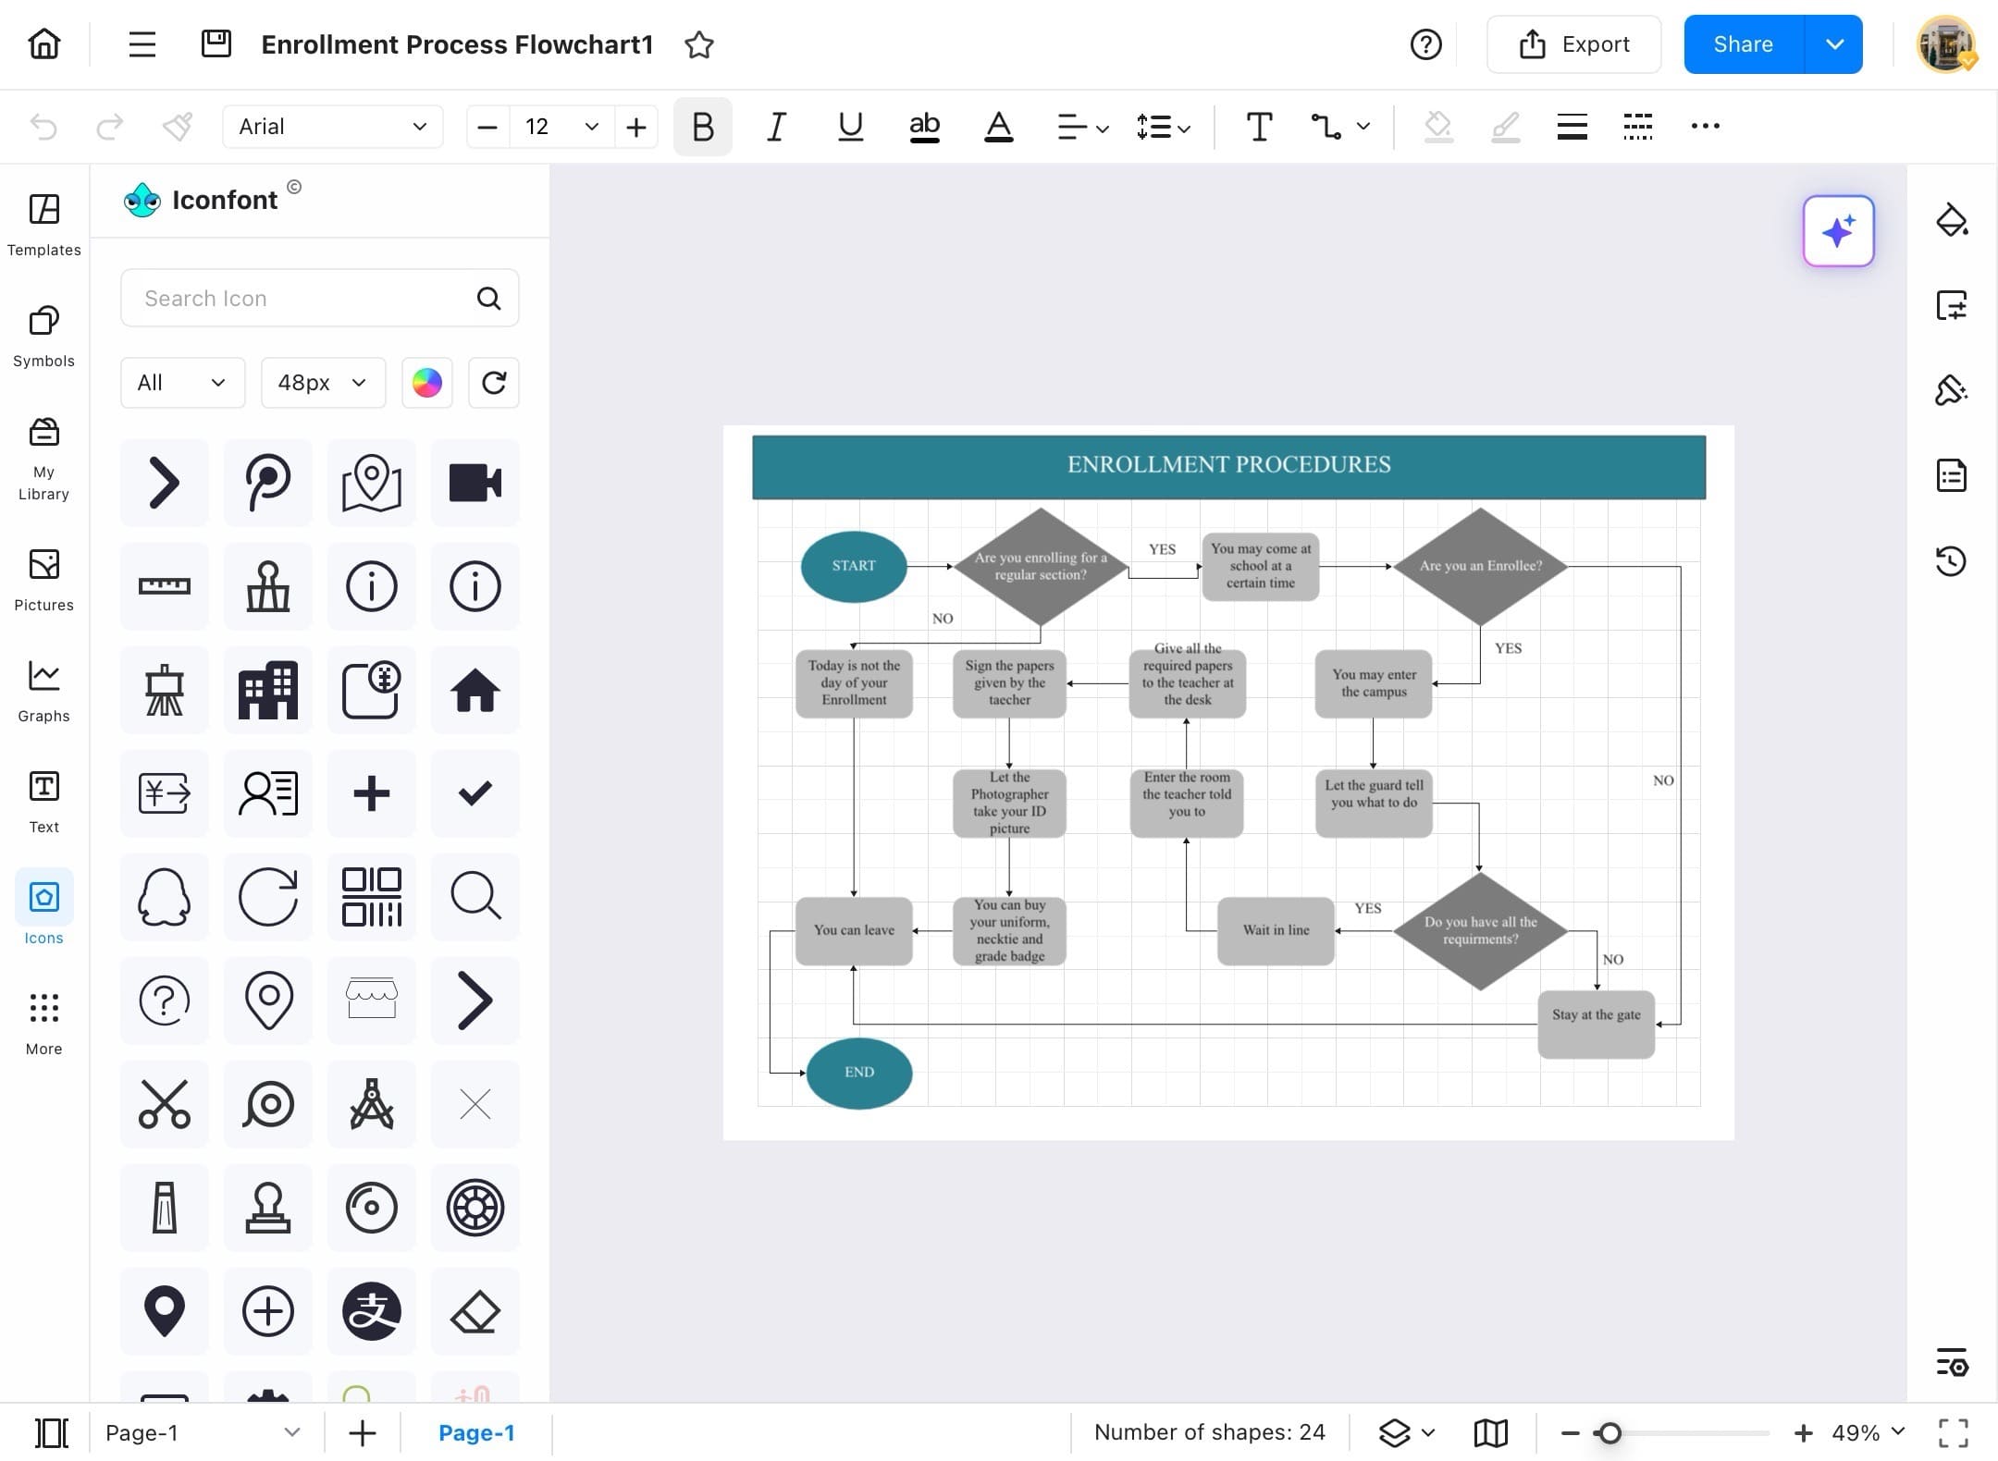
Task: Toggle underline formatting
Action: 850,127
